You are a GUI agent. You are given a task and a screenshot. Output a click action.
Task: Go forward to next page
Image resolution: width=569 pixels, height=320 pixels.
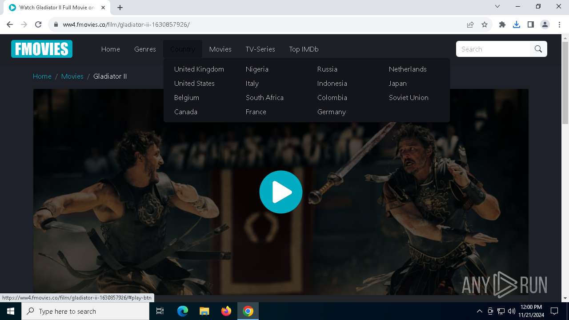pos(24,24)
